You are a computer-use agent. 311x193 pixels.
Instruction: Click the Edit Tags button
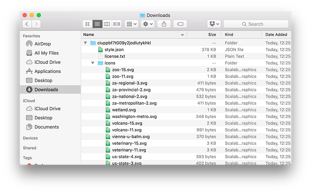(x=180, y=24)
